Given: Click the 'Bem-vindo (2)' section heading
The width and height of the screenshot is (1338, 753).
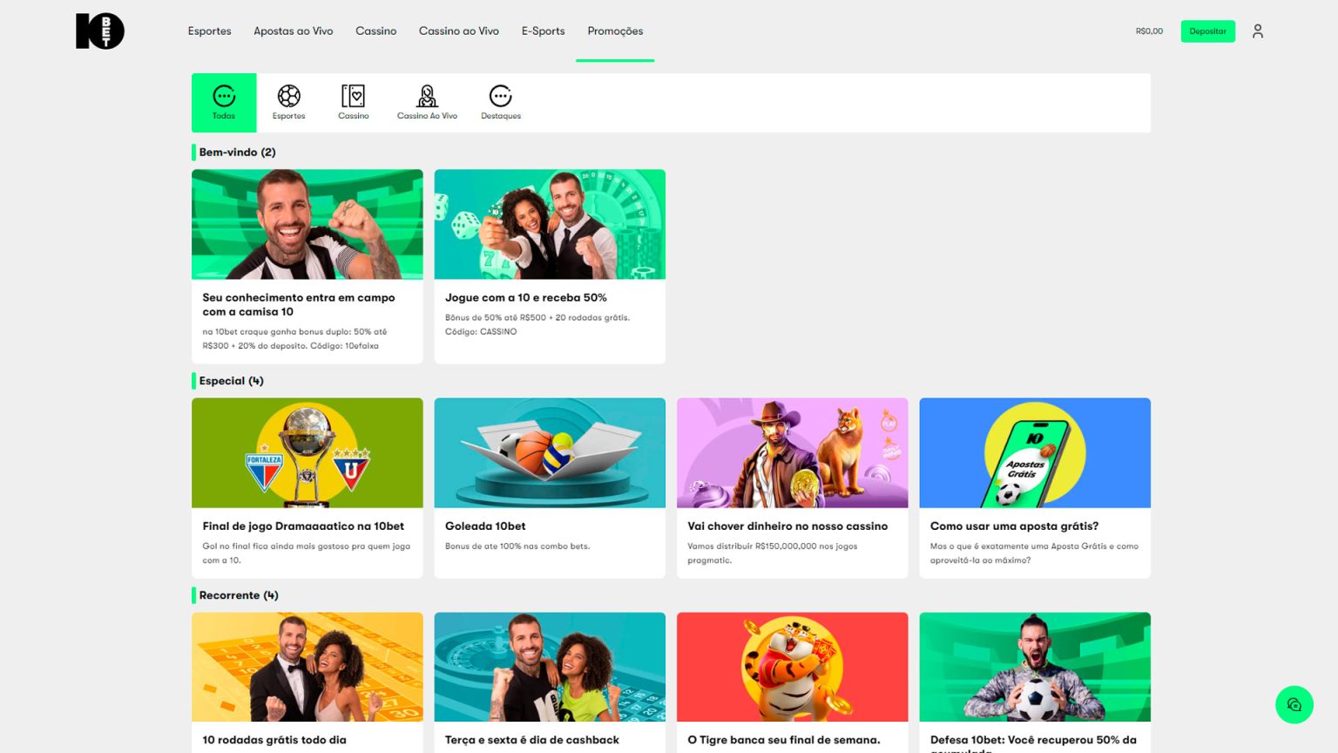Looking at the screenshot, I should click(237, 152).
